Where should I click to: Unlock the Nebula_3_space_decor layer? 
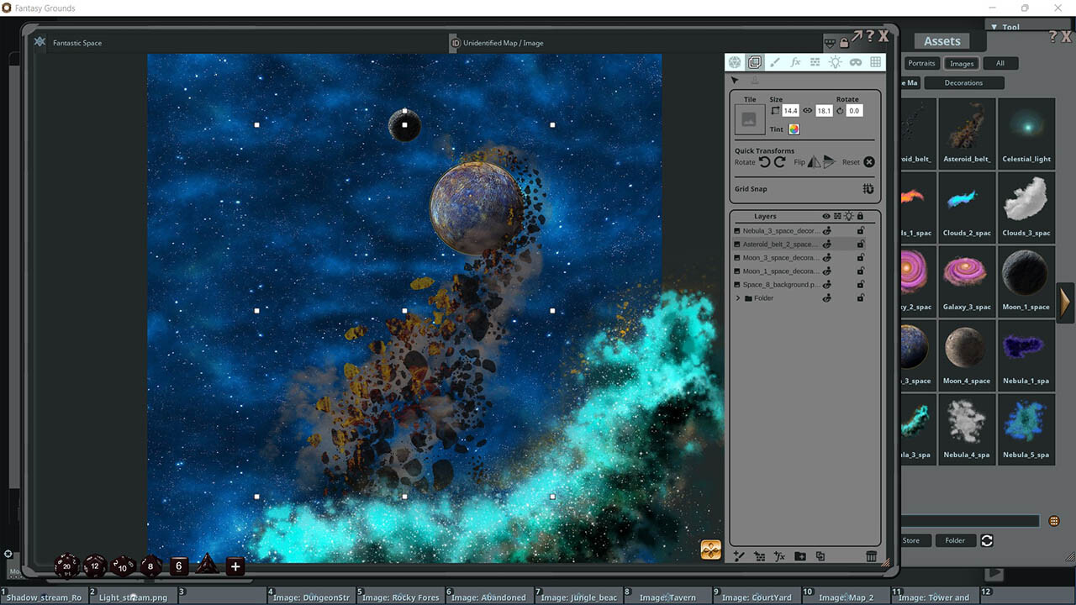(860, 230)
